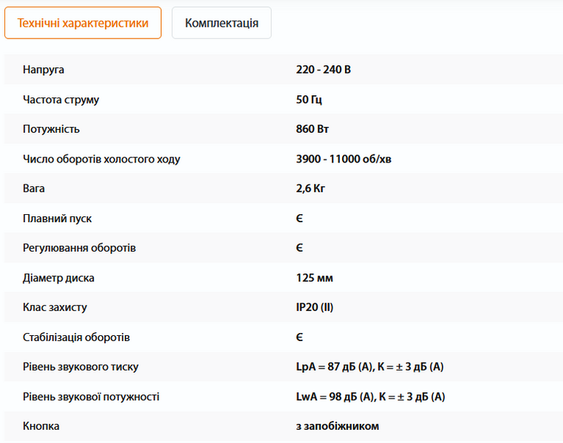Screen dimensions: 563x443
Task: Open the Технічні характеристики tab
Action: tap(83, 23)
